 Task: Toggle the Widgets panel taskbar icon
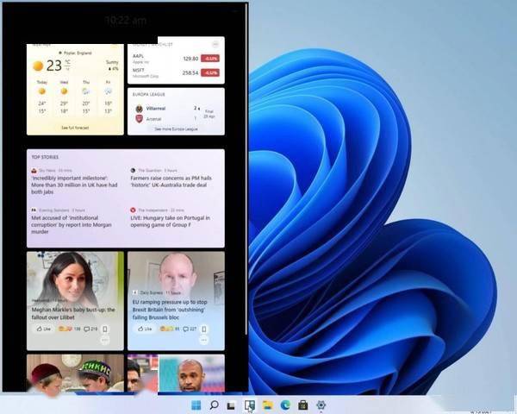(250, 405)
